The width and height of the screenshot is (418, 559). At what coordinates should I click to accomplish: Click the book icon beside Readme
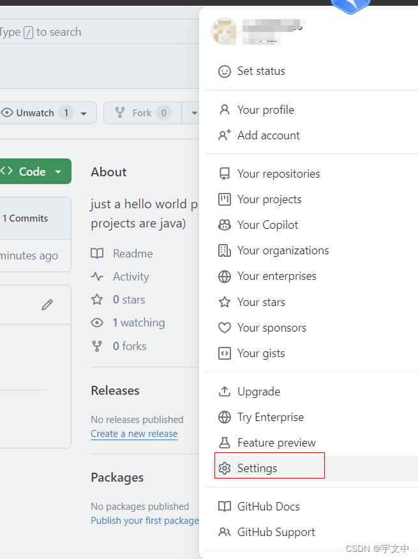[x=97, y=254]
